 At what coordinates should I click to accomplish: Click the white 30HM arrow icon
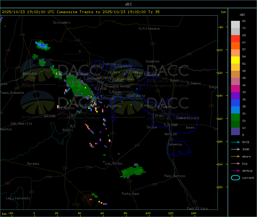click(x=235, y=149)
